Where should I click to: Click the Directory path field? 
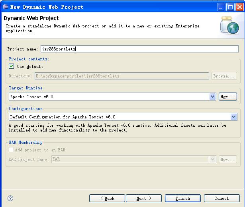coord(122,76)
